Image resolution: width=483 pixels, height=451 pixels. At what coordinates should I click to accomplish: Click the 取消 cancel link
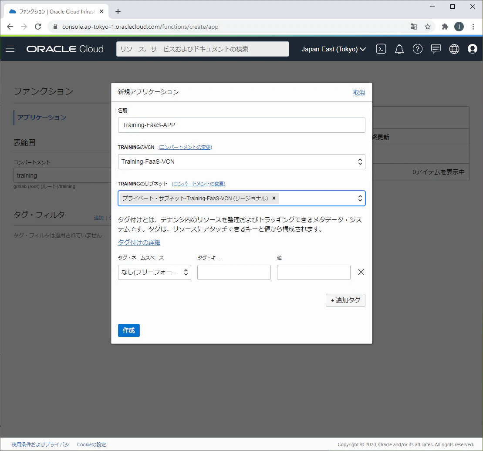pos(359,92)
